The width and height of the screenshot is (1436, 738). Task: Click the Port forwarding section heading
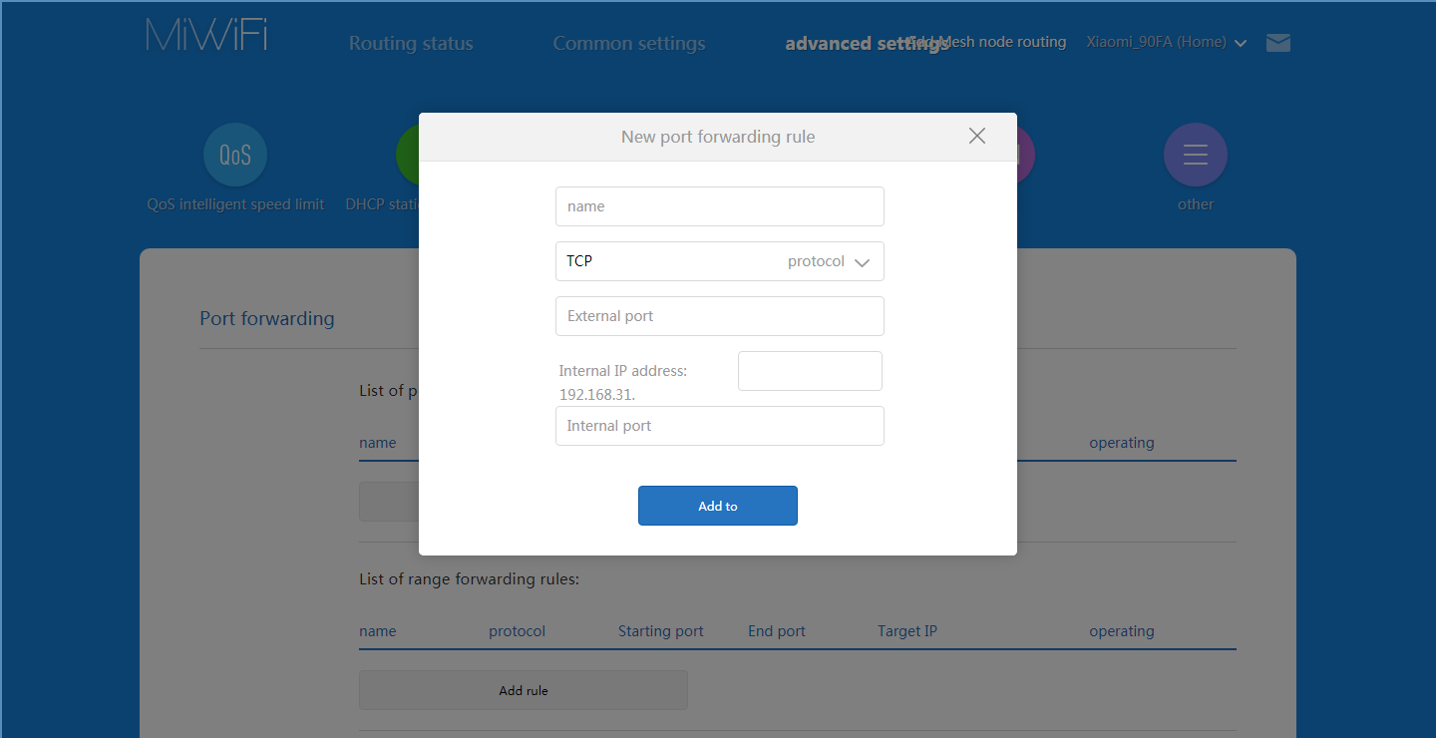pos(267,319)
